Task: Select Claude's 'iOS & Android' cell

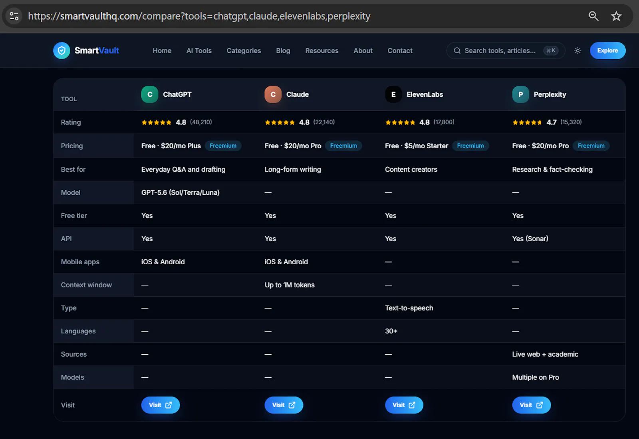Action: tap(286, 262)
